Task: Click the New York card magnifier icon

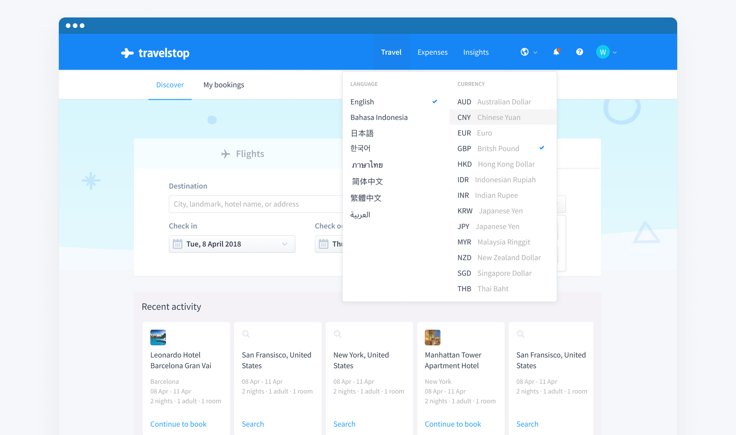Action: click(x=337, y=334)
